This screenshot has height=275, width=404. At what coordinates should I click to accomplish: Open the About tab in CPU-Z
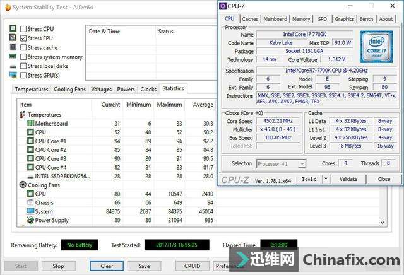386,19
